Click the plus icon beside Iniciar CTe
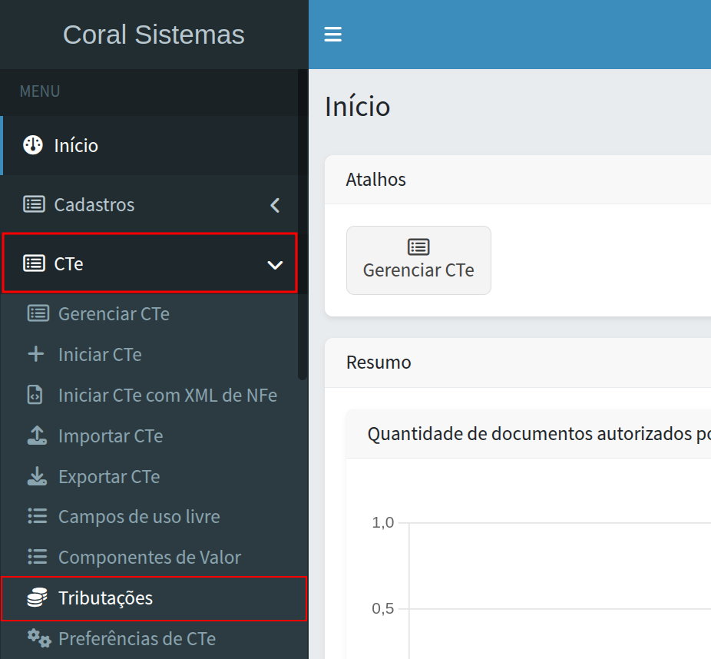The image size is (711, 659). [36, 354]
